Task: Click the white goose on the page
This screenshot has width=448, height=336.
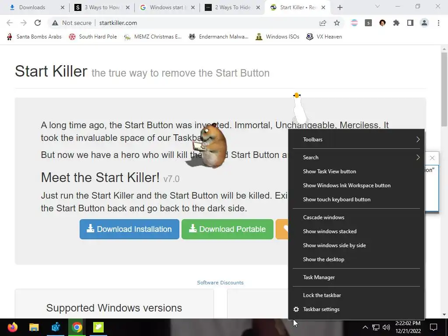Action: 299,108
